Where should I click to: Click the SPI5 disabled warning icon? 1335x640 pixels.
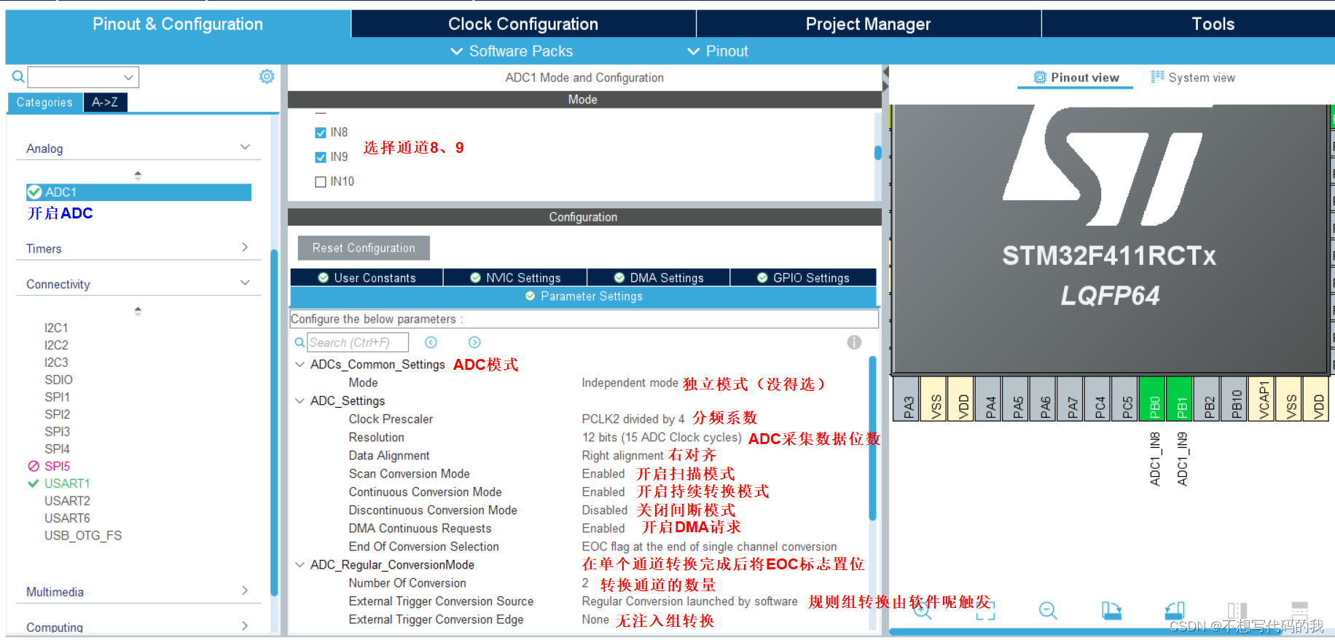point(34,466)
